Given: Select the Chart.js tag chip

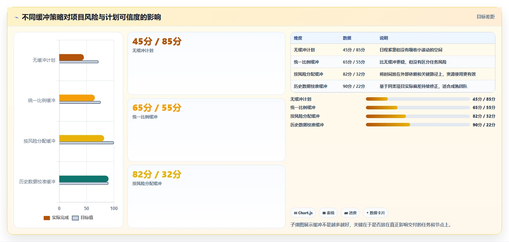Looking at the screenshot, I should (303, 213).
